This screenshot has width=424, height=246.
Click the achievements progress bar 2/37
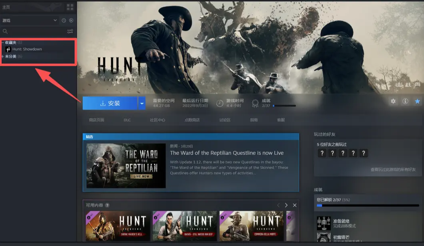284,106
